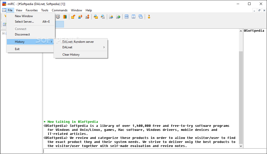The height and width of the screenshot is (154, 267).
Task: Click Clear History
Action: (81, 55)
